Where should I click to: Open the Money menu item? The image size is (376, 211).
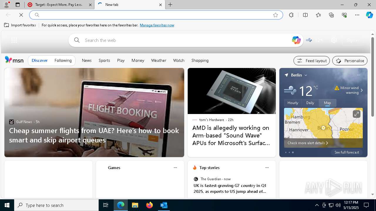click(x=138, y=60)
